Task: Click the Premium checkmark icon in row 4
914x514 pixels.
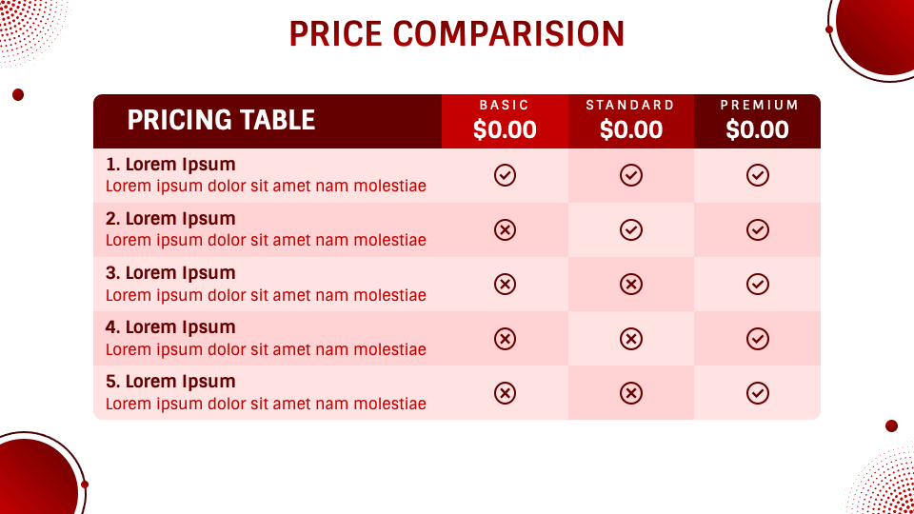Action: click(757, 338)
